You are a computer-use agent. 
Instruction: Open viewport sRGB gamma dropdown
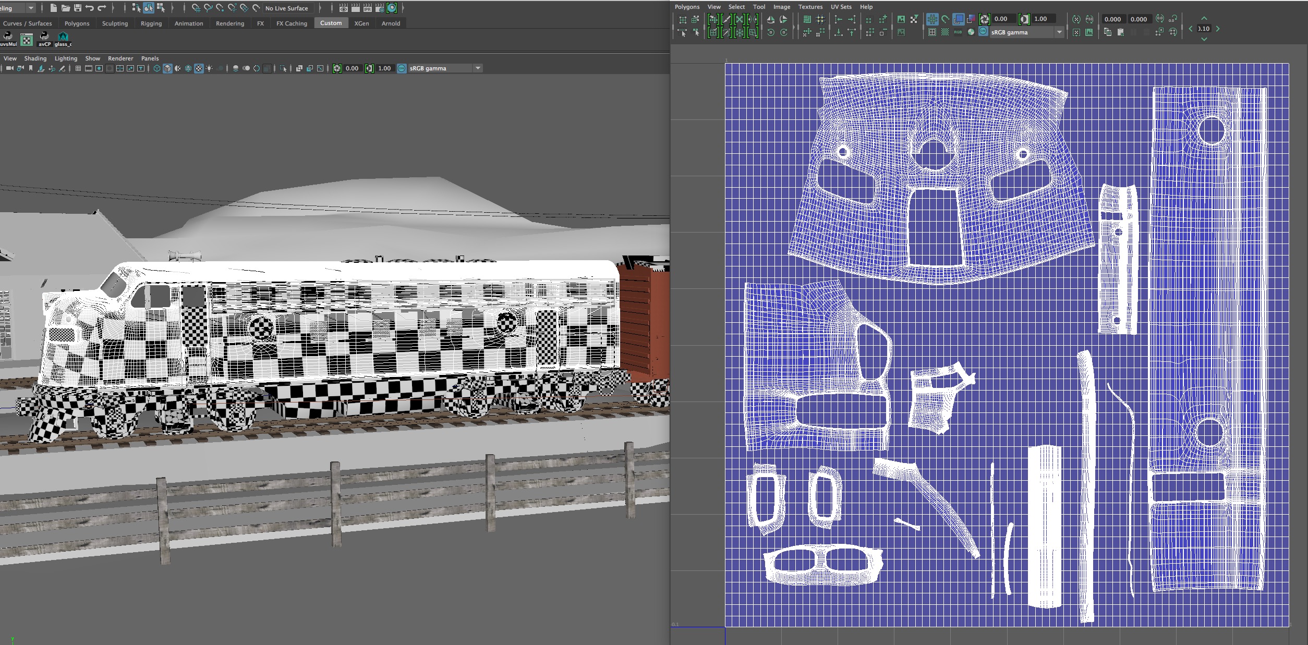pyautogui.click(x=477, y=68)
